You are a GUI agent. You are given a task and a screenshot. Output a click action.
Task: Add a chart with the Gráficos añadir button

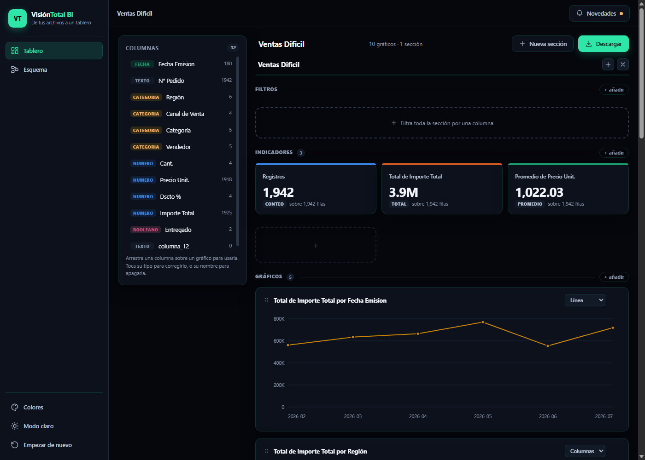click(614, 277)
